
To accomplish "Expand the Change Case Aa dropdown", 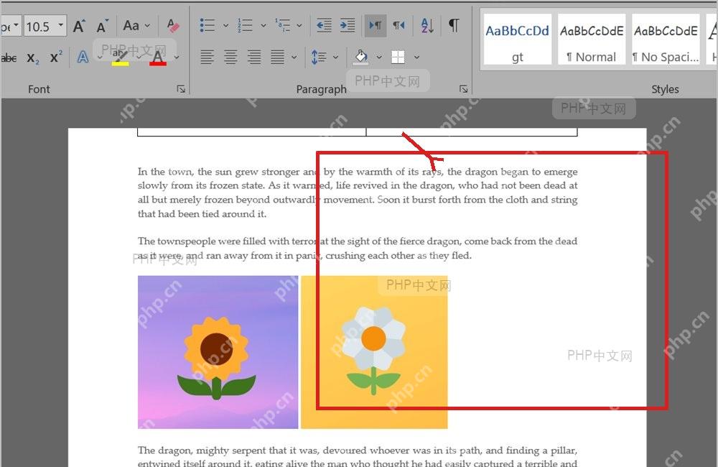I will point(147,26).
